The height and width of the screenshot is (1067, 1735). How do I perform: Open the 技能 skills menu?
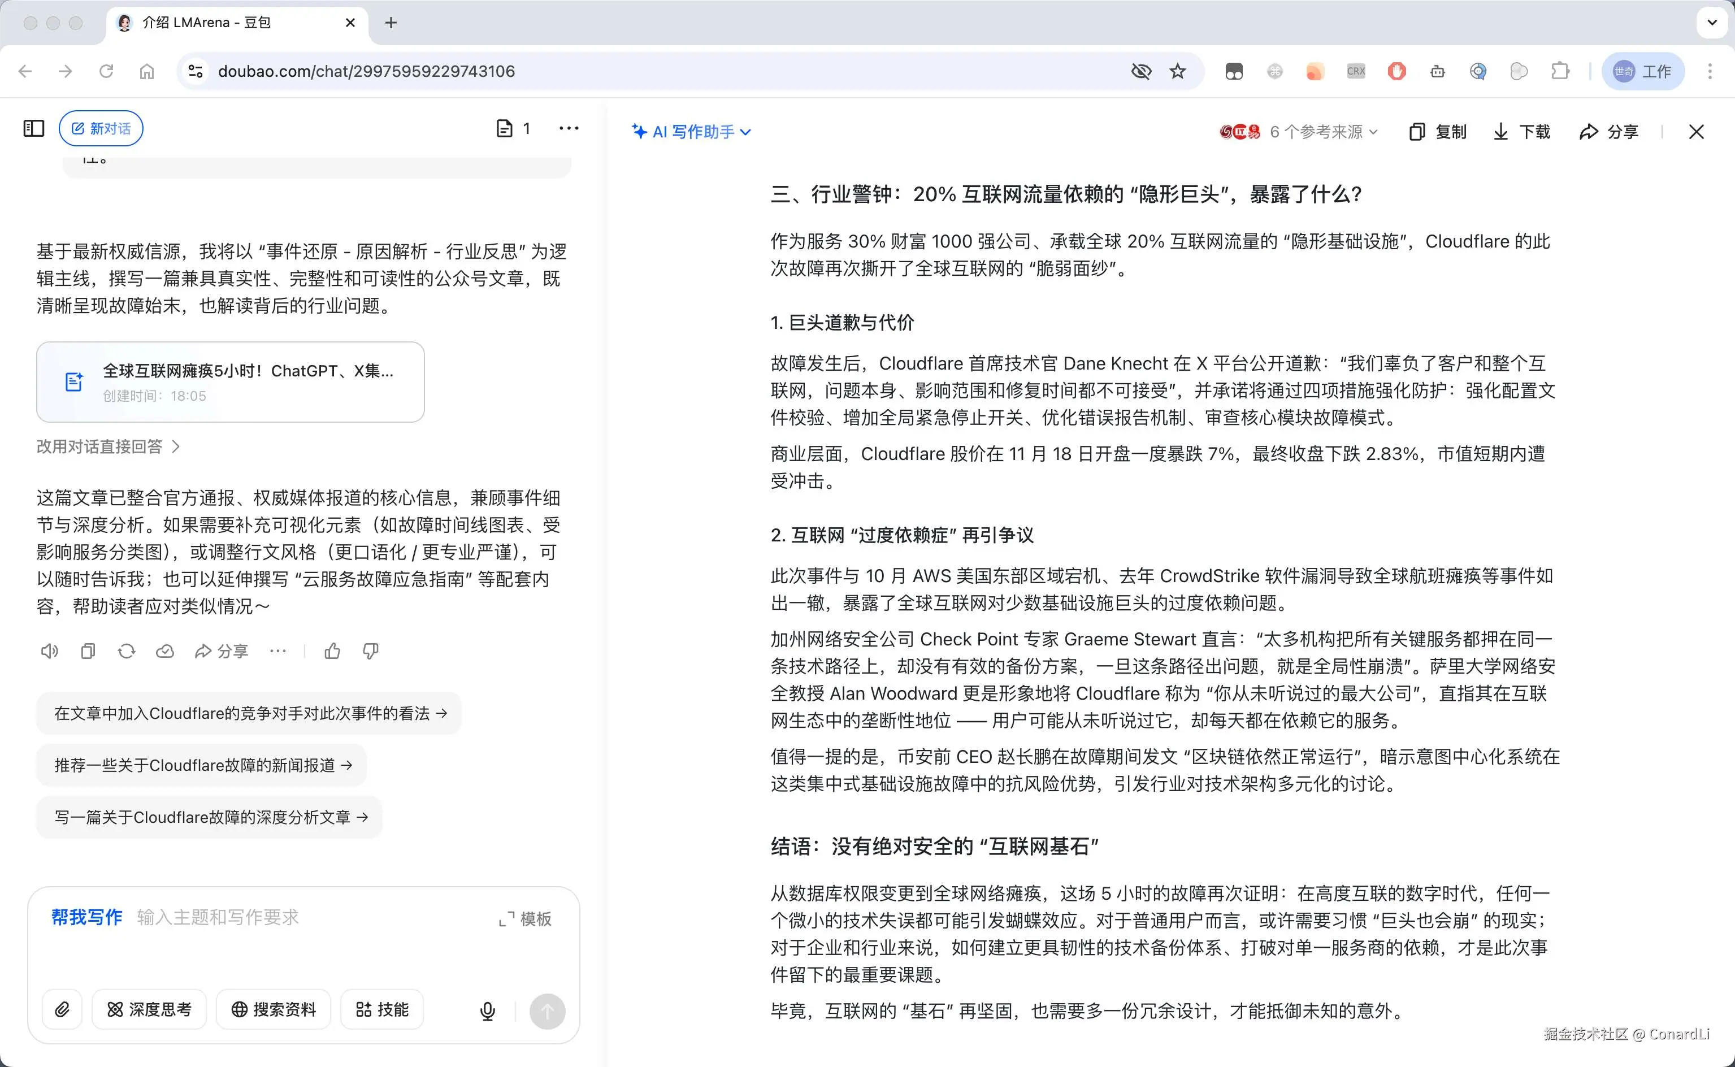(381, 1010)
